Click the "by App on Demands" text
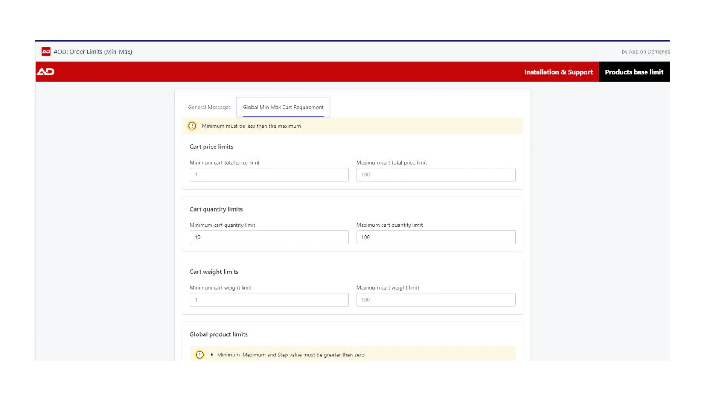This screenshot has width=702, height=395. coord(645,51)
